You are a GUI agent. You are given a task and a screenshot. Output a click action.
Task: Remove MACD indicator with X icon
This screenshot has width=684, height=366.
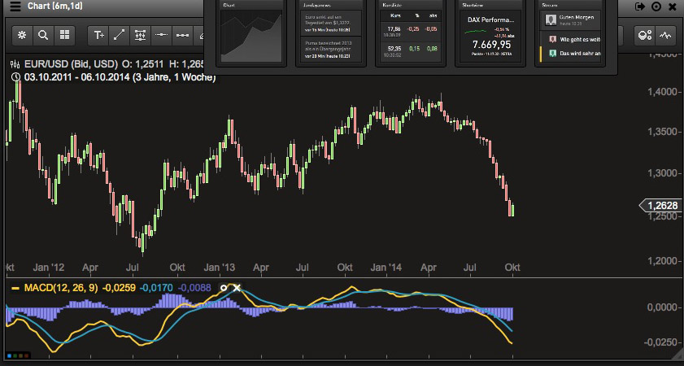tap(237, 288)
